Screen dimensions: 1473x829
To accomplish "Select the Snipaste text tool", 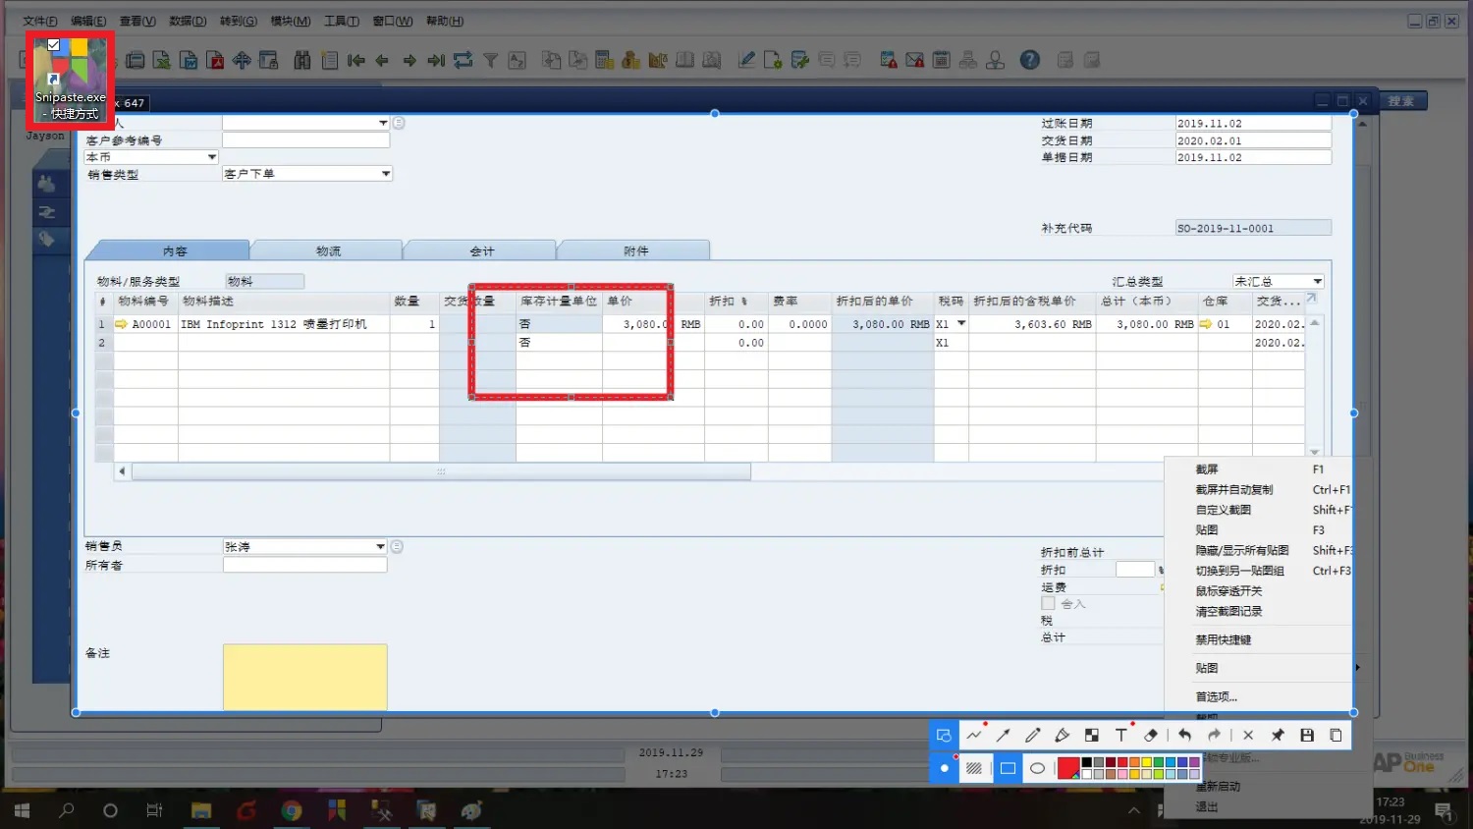I will [x=1120, y=735].
